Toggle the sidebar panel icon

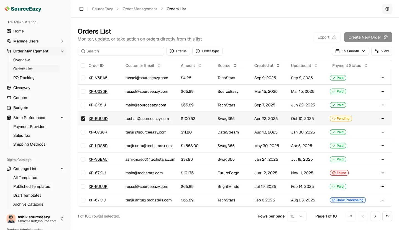point(81,9)
